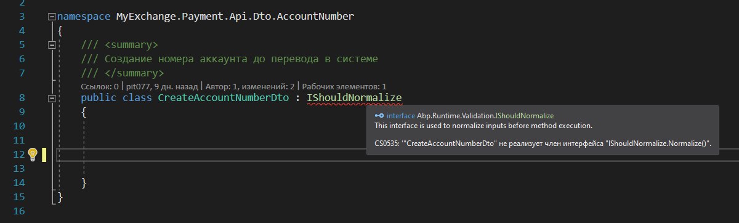The height and width of the screenshot is (223, 739).
Task: Click the 'class' keyword on line 8
Action: pos(137,98)
